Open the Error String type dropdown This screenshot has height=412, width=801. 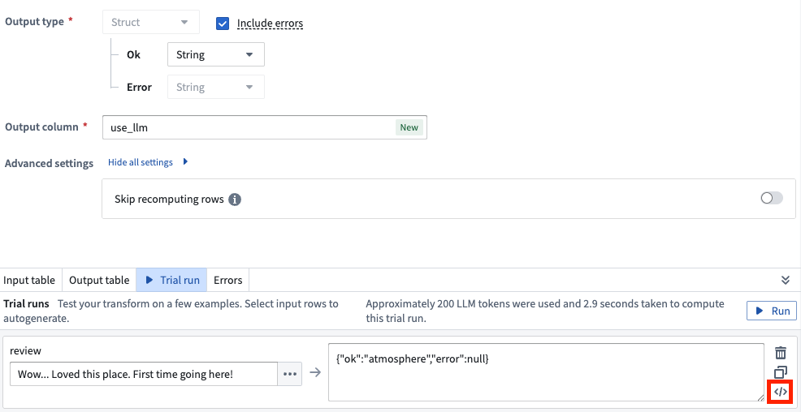tap(215, 88)
